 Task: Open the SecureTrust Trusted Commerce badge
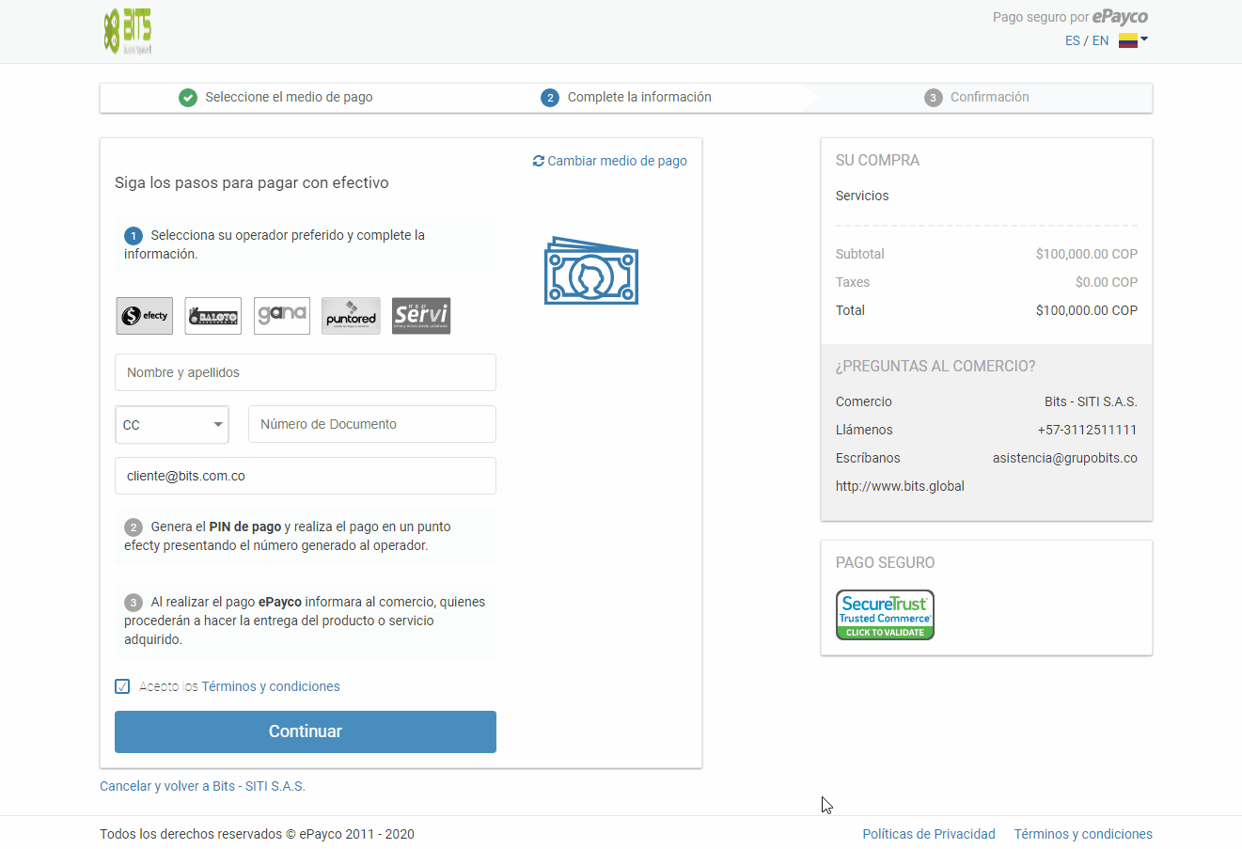pyautogui.click(x=885, y=615)
